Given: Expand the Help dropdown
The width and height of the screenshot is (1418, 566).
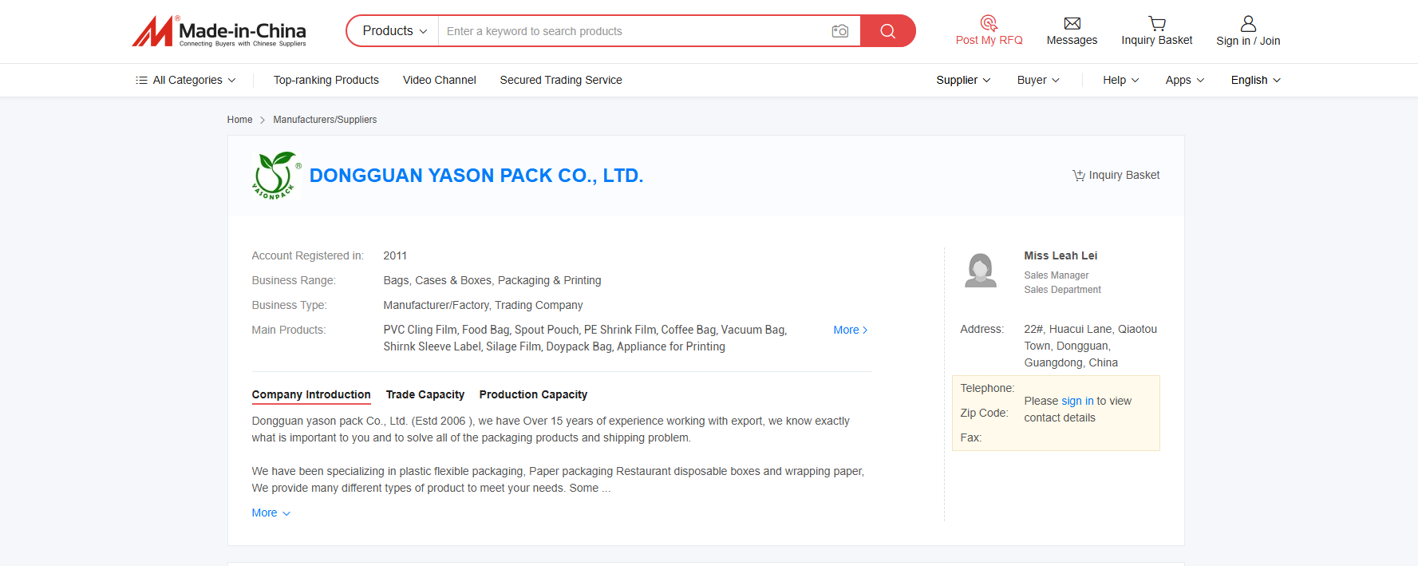Looking at the screenshot, I should (x=1120, y=80).
